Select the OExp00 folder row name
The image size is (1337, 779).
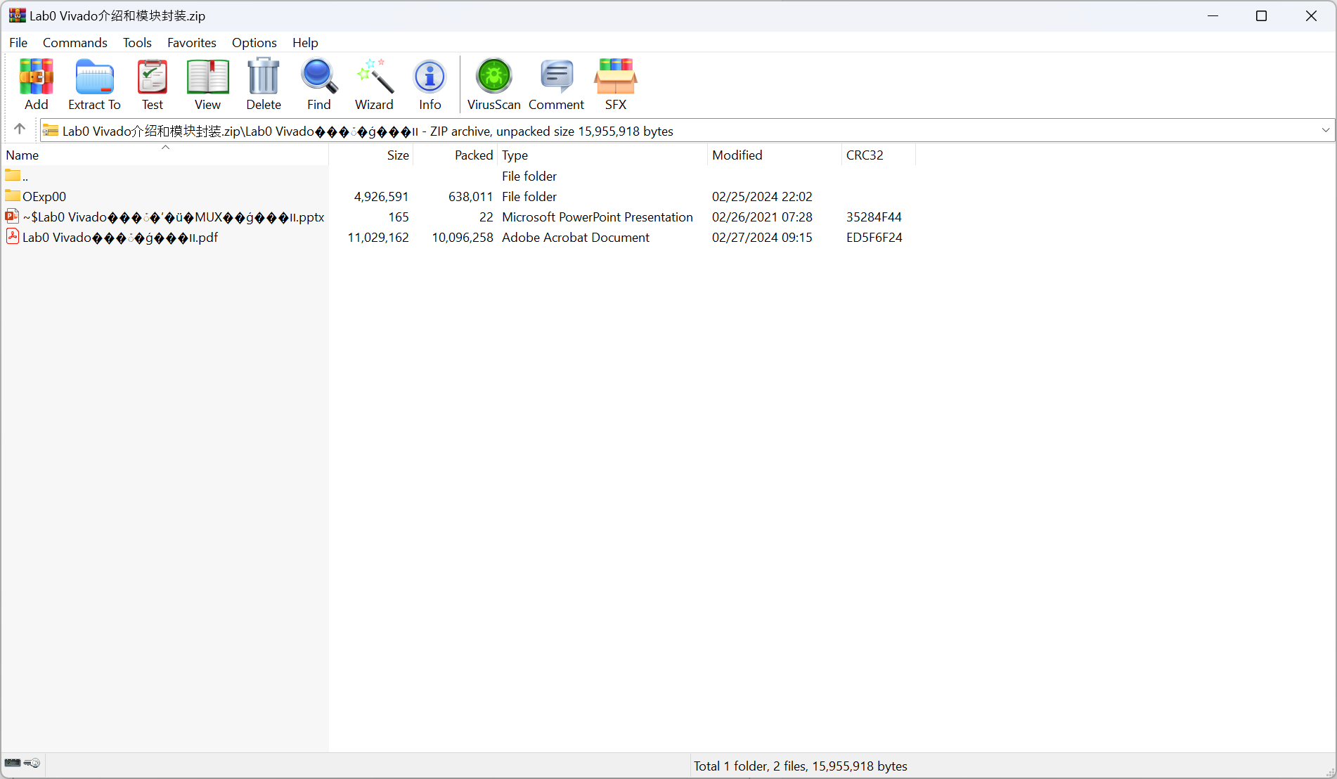point(44,197)
